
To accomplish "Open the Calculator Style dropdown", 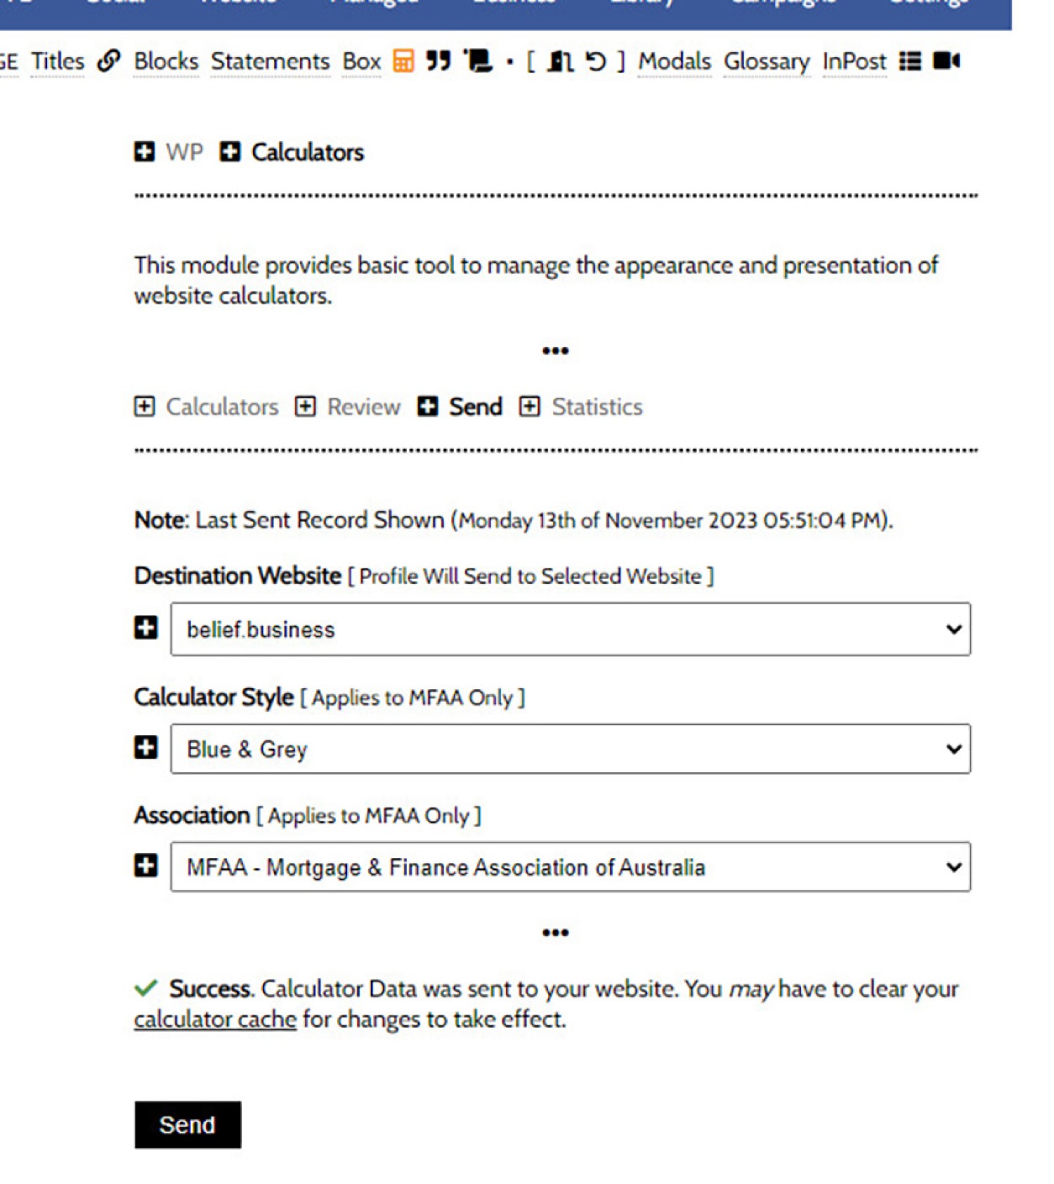I will pyautogui.click(x=570, y=749).
